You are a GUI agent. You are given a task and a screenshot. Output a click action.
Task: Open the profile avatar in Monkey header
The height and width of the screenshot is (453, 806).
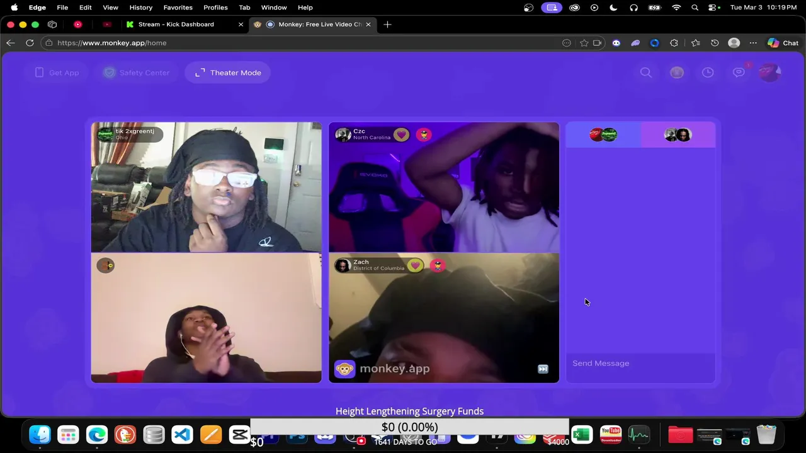(769, 72)
